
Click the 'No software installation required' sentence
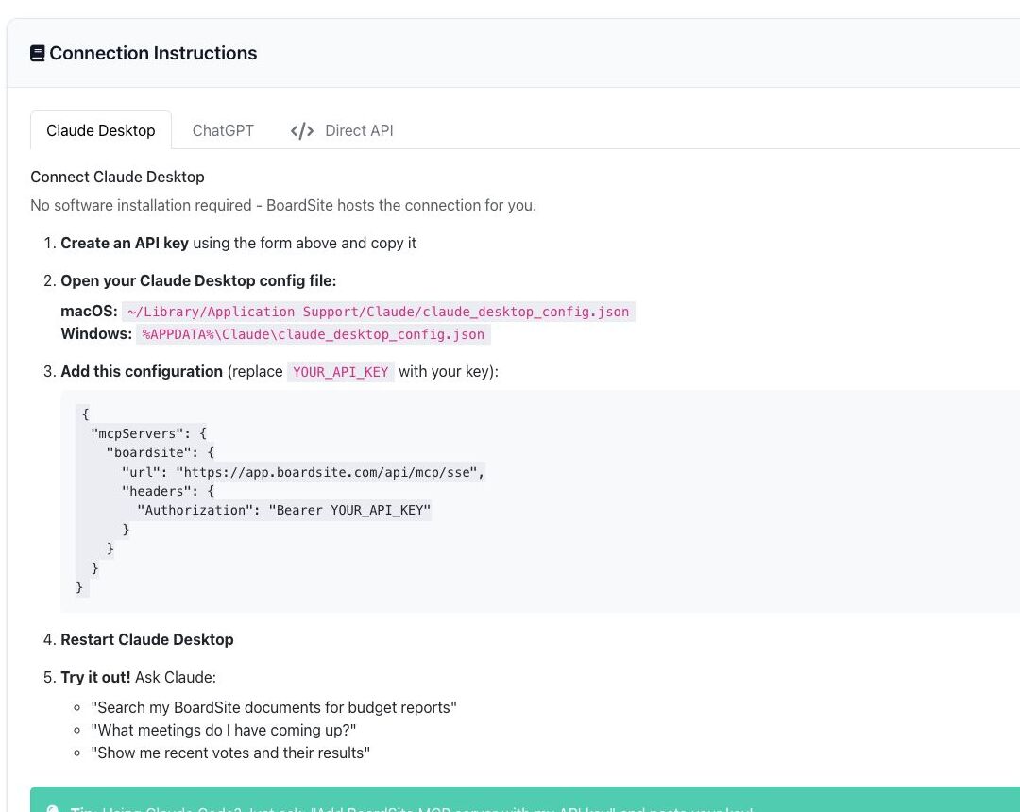tap(283, 206)
